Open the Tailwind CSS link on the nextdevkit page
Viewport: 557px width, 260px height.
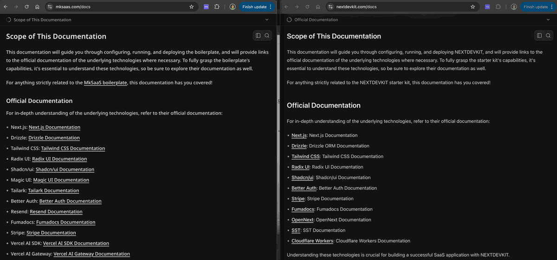coord(305,156)
